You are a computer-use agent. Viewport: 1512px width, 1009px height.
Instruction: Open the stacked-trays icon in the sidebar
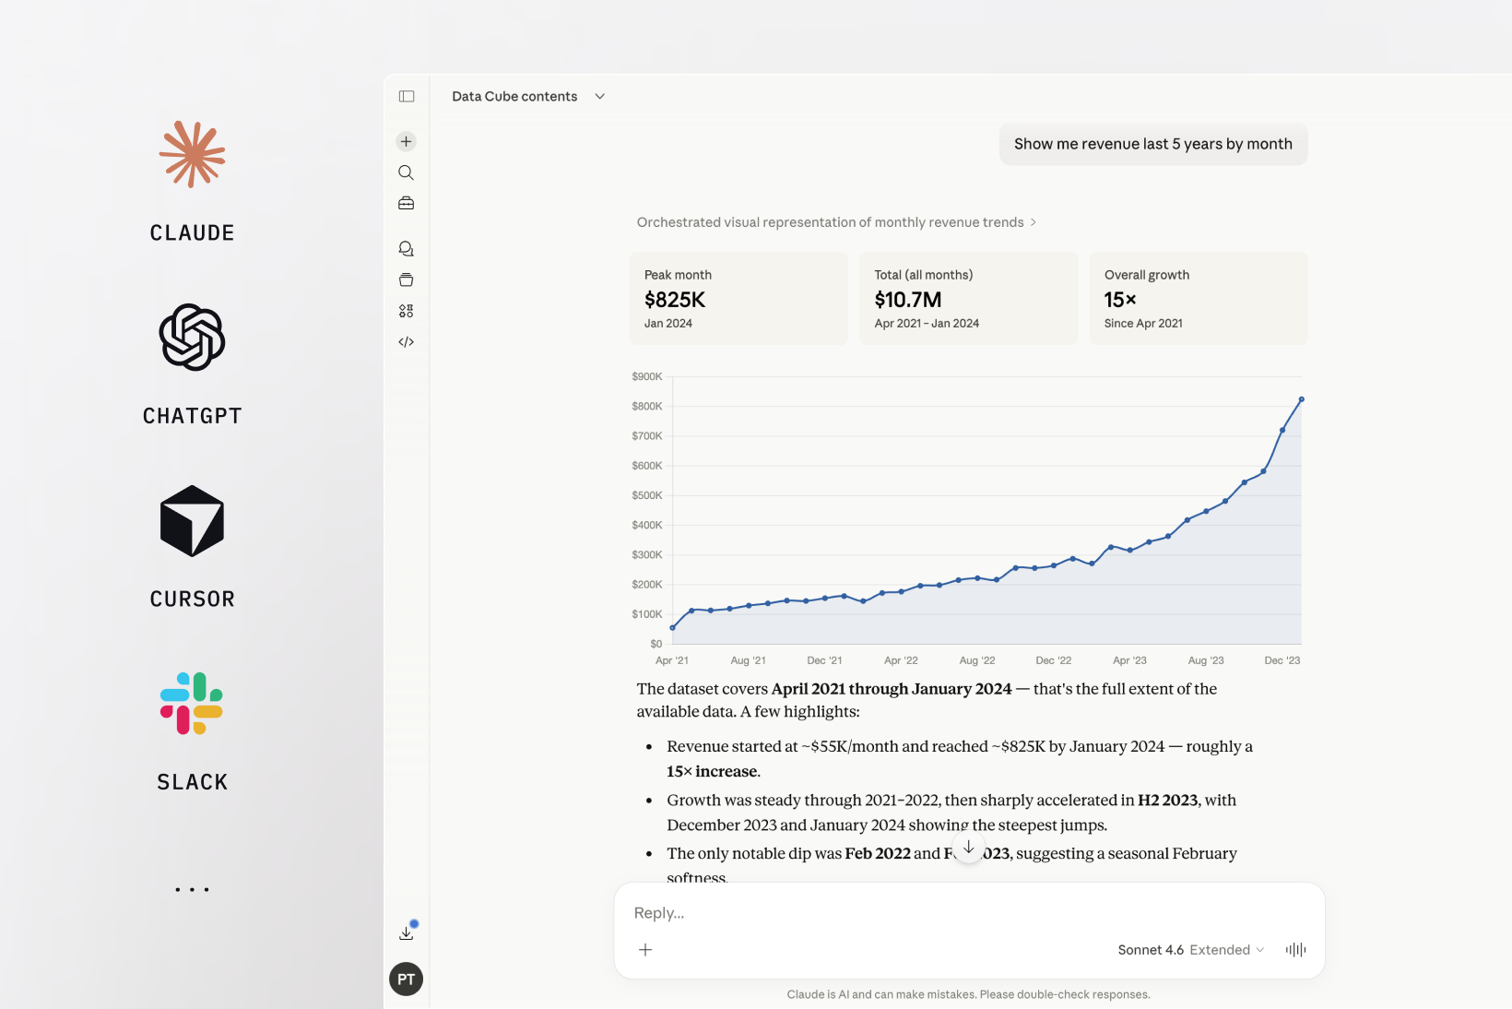point(406,279)
